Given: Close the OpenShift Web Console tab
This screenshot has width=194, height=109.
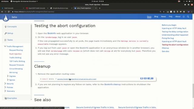Looking at the screenshot, I should point(48,8).
